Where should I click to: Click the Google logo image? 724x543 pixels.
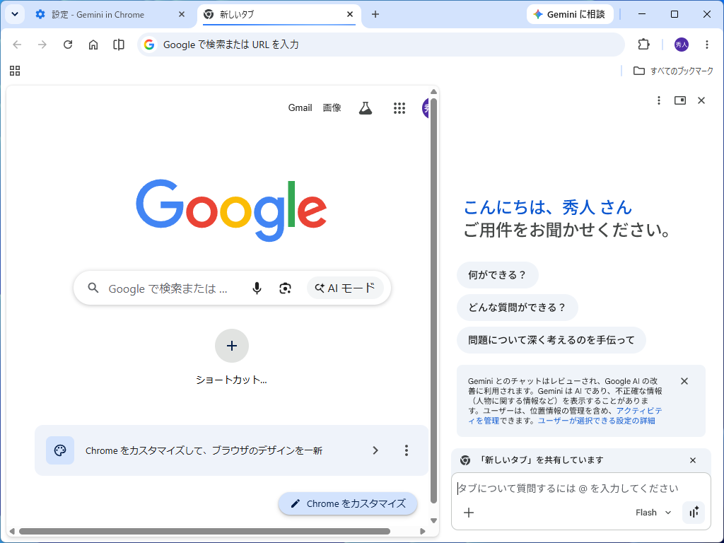click(231, 210)
